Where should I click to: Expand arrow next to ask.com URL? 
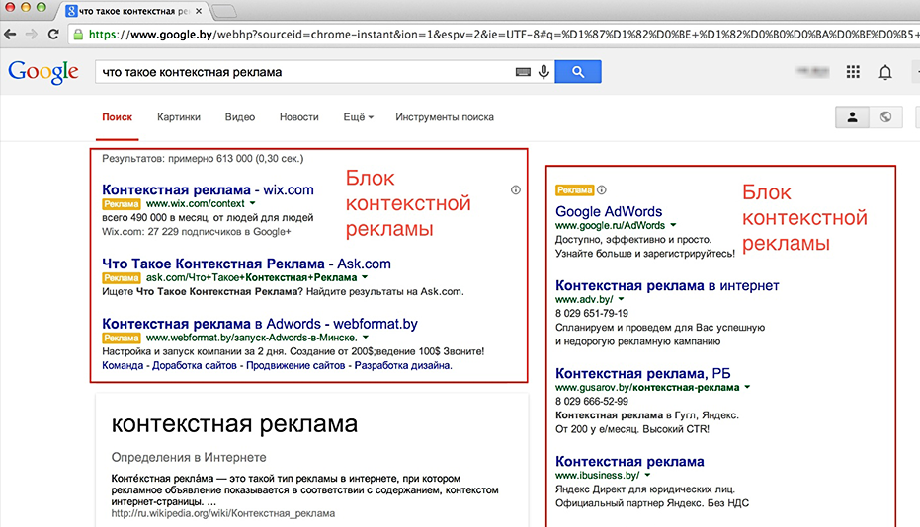click(365, 277)
